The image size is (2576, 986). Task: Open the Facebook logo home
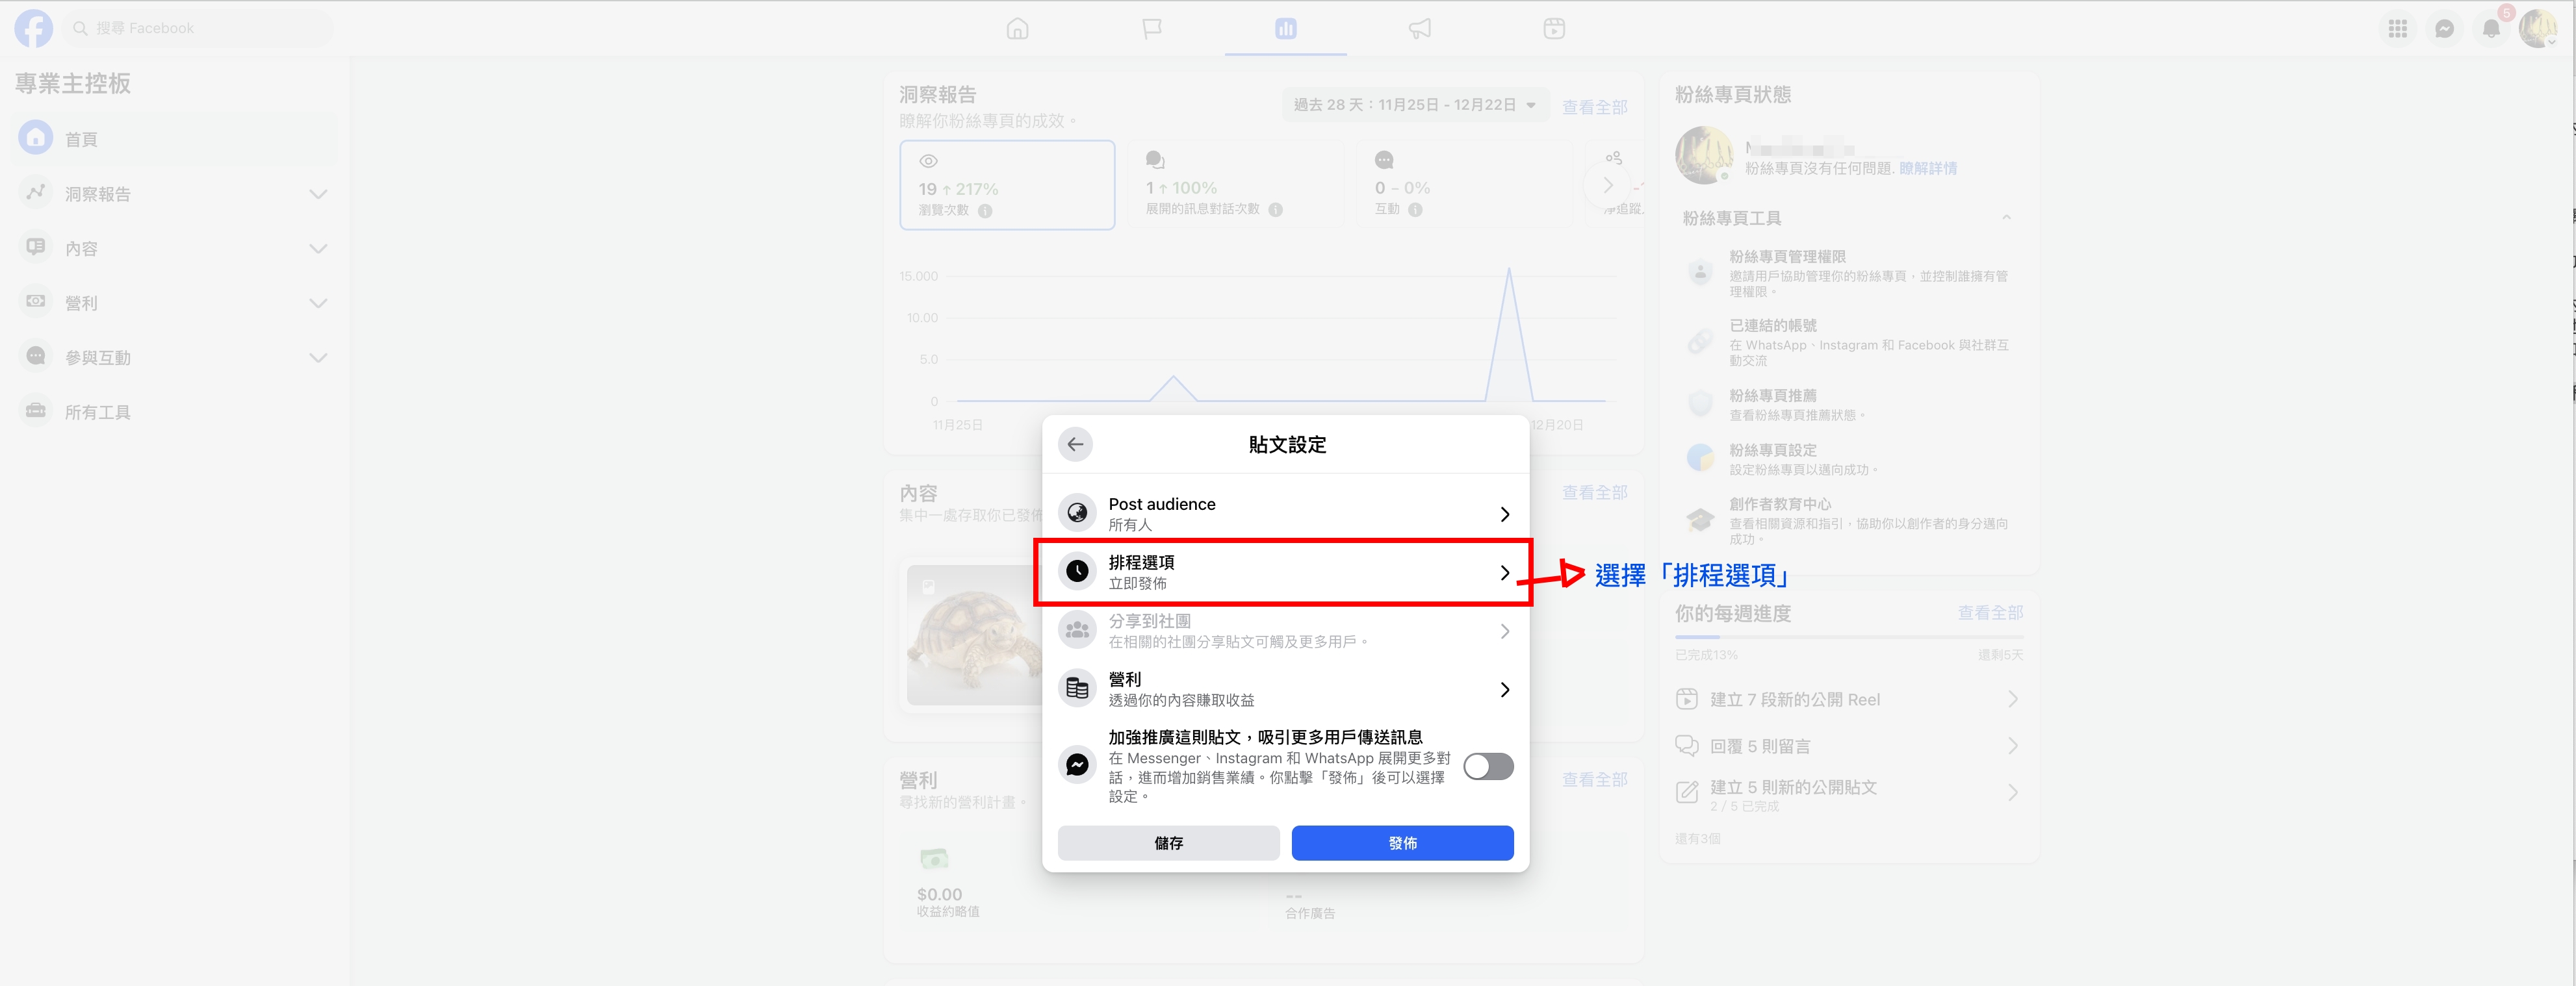point(34,28)
